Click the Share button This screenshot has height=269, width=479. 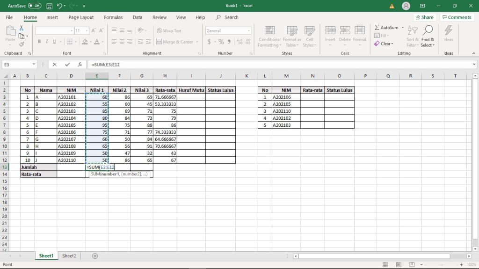(424, 17)
